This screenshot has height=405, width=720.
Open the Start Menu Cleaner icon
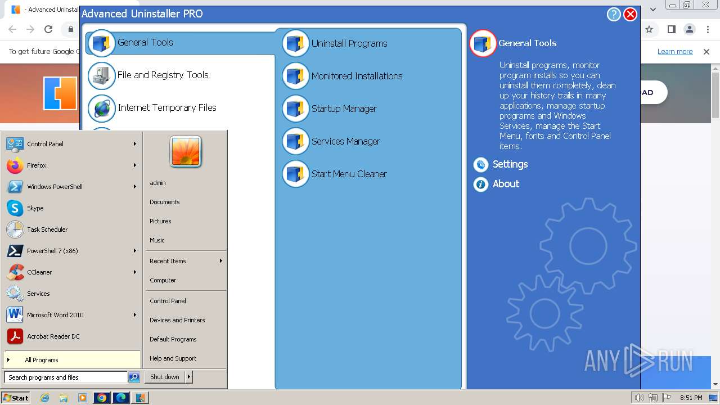(x=296, y=174)
